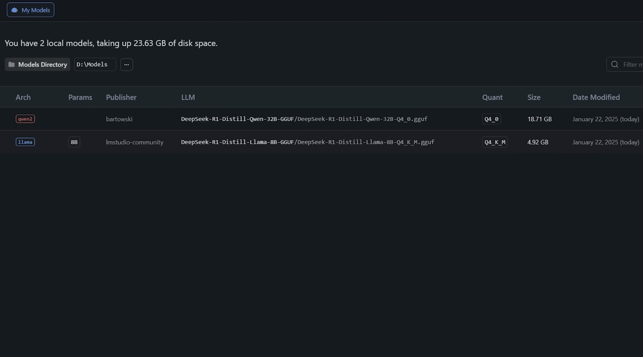Sort by the LLM column header
Viewport: 643px width, 357px height.
pyautogui.click(x=188, y=97)
